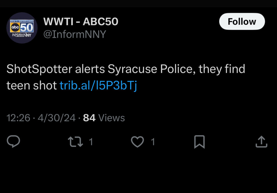Open the trib.al/l5P3bTj article link
This screenshot has width=277, height=193.
(x=98, y=85)
